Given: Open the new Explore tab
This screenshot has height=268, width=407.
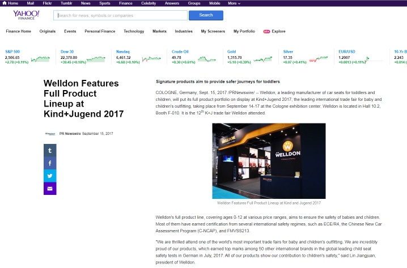Looking at the screenshot, I should click(x=274, y=31).
